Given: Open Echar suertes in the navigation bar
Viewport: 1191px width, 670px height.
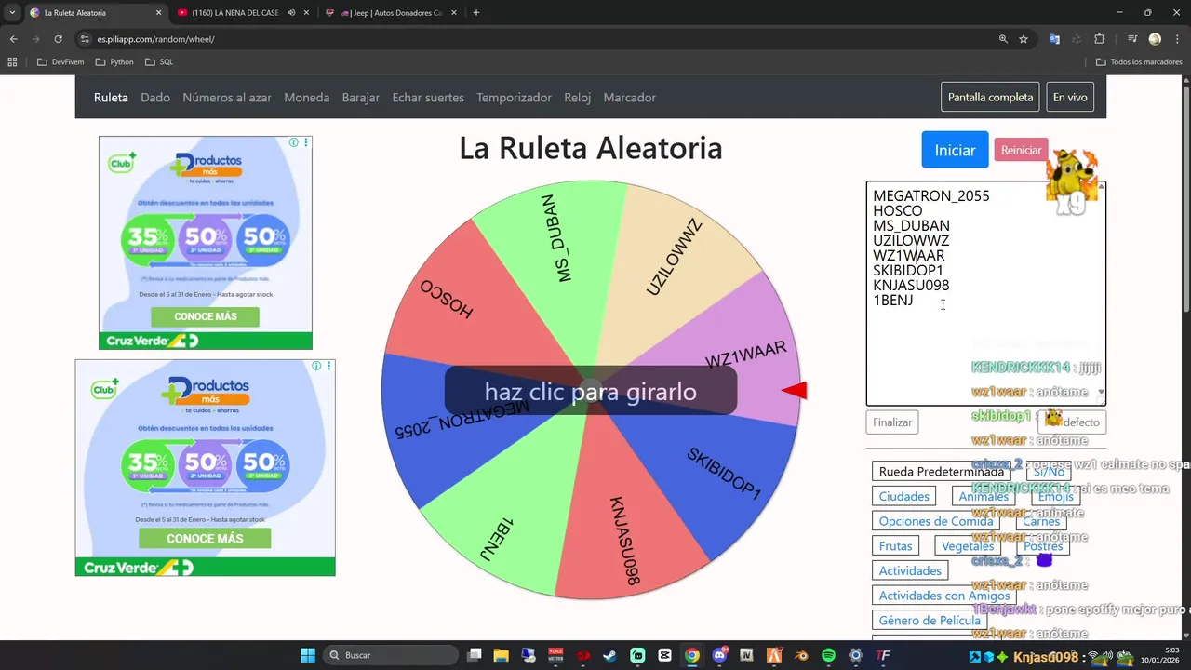Looking at the screenshot, I should [428, 98].
